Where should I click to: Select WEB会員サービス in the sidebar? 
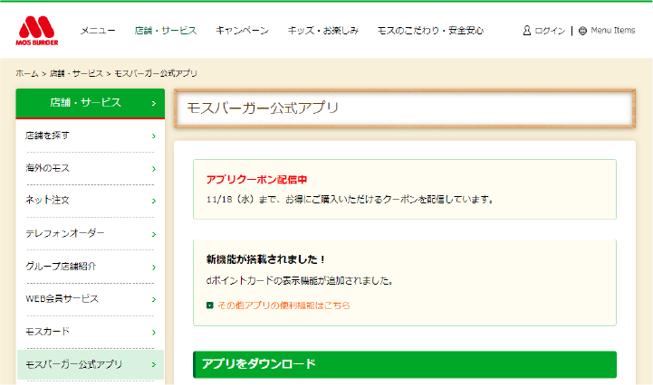pyautogui.click(x=91, y=299)
